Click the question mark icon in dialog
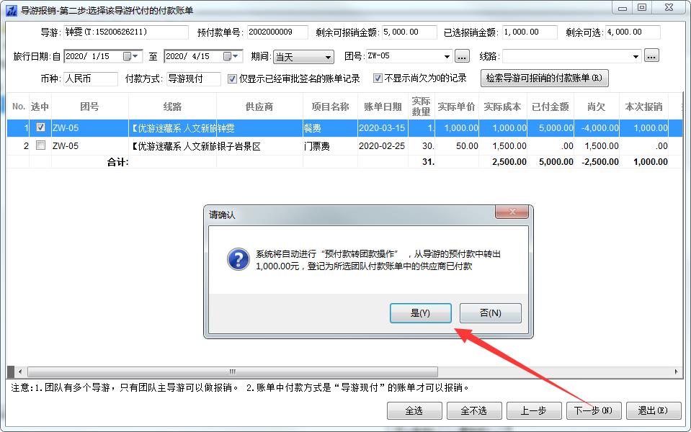Image resolution: width=691 pixels, height=432 pixels. (238, 259)
